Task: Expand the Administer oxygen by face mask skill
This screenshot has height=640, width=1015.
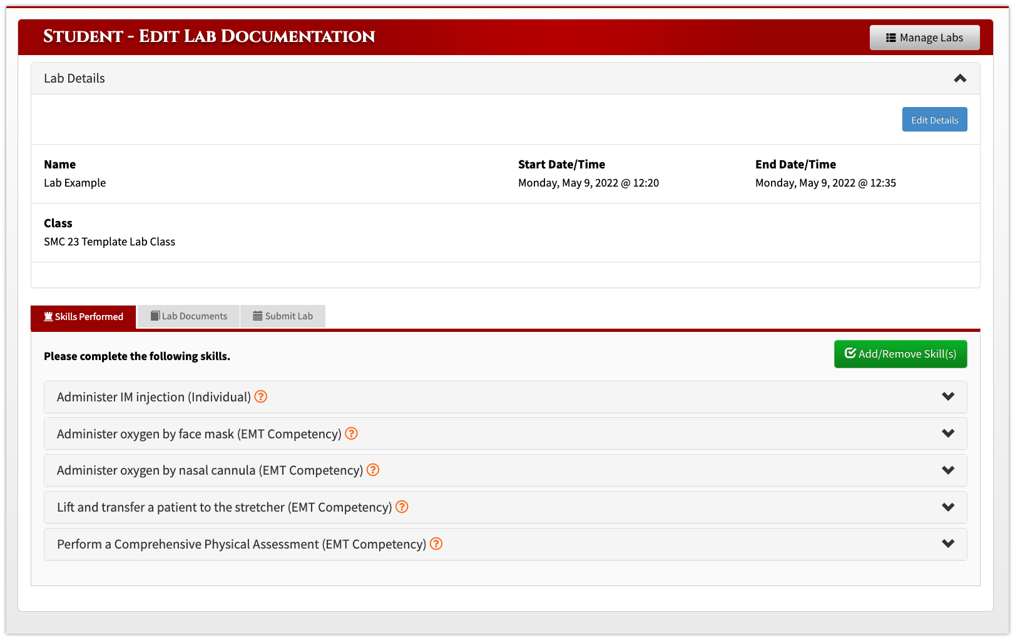Action: point(949,433)
